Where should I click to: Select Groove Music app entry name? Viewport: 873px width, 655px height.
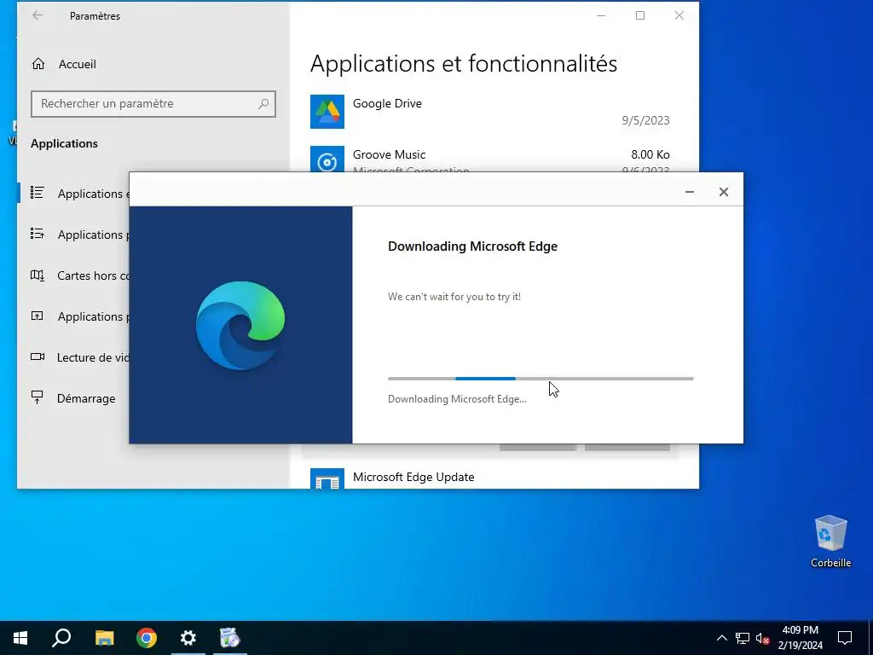pyautogui.click(x=389, y=155)
